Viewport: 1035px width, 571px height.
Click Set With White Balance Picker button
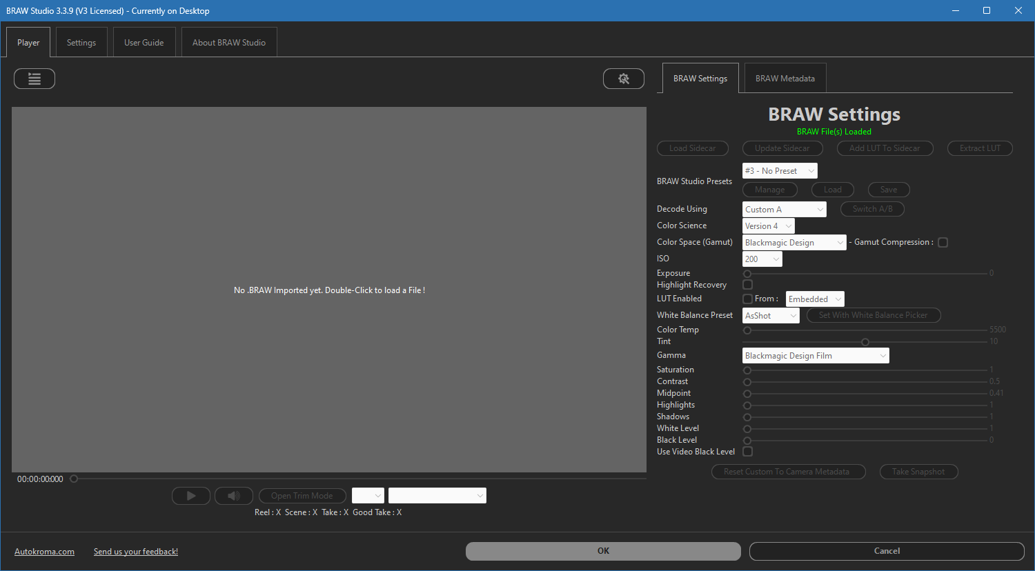[874, 315]
